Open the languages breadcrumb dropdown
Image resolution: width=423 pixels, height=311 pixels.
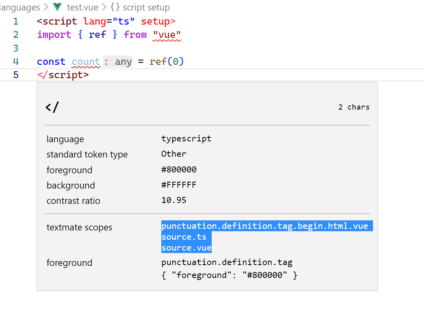19,7
